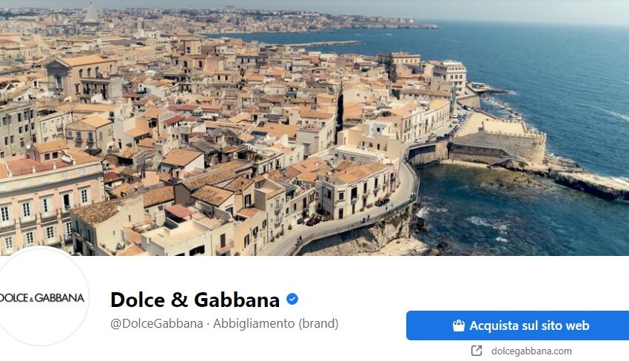This screenshot has height=361, width=629.
Task: Click the @DolceGabbana username handle
Action: (x=156, y=323)
